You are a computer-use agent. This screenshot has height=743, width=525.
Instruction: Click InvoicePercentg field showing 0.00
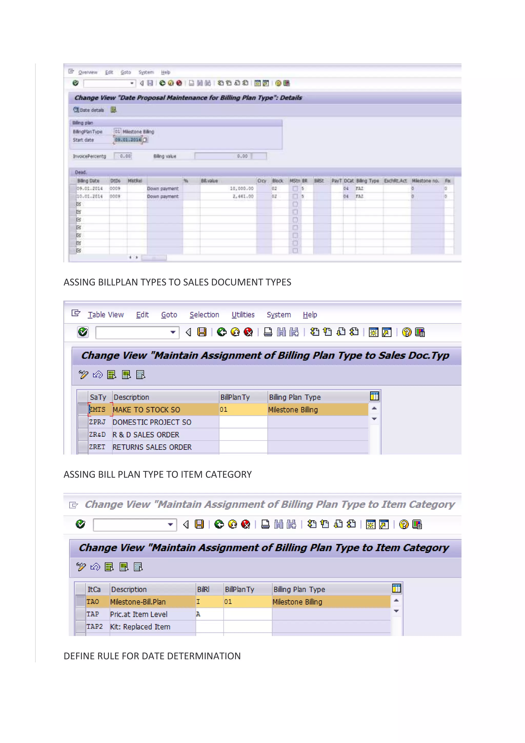coord(123,156)
